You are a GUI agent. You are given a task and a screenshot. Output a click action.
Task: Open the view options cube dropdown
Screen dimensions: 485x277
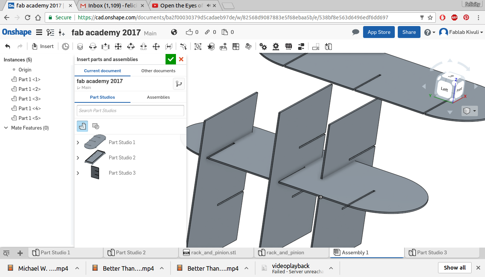[x=469, y=111]
